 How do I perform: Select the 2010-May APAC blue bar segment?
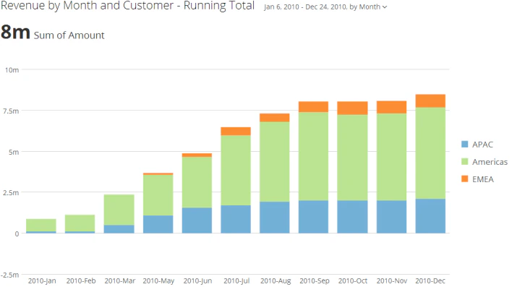(x=158, y=224)
